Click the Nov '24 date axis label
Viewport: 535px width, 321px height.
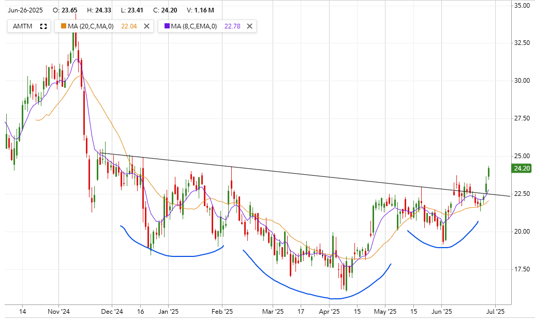pyautogui.click(x=58, y=312)
